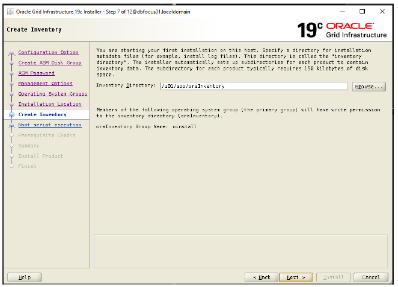
Task: Click the Root script execution step bullet
Action: [11, 125]
